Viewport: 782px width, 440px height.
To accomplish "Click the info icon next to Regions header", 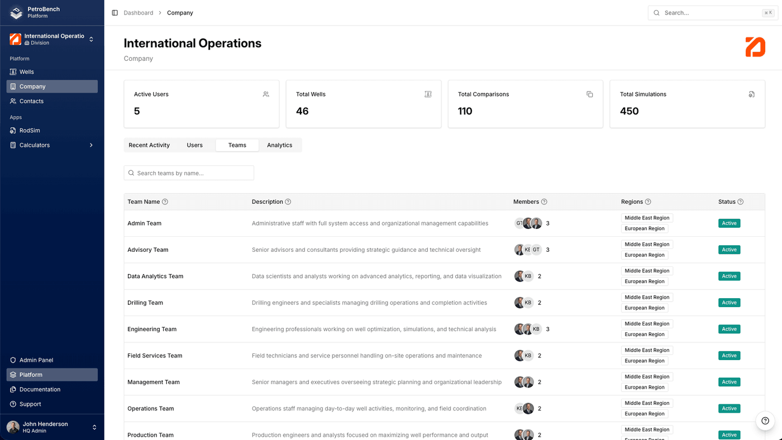I will [648, 202].
